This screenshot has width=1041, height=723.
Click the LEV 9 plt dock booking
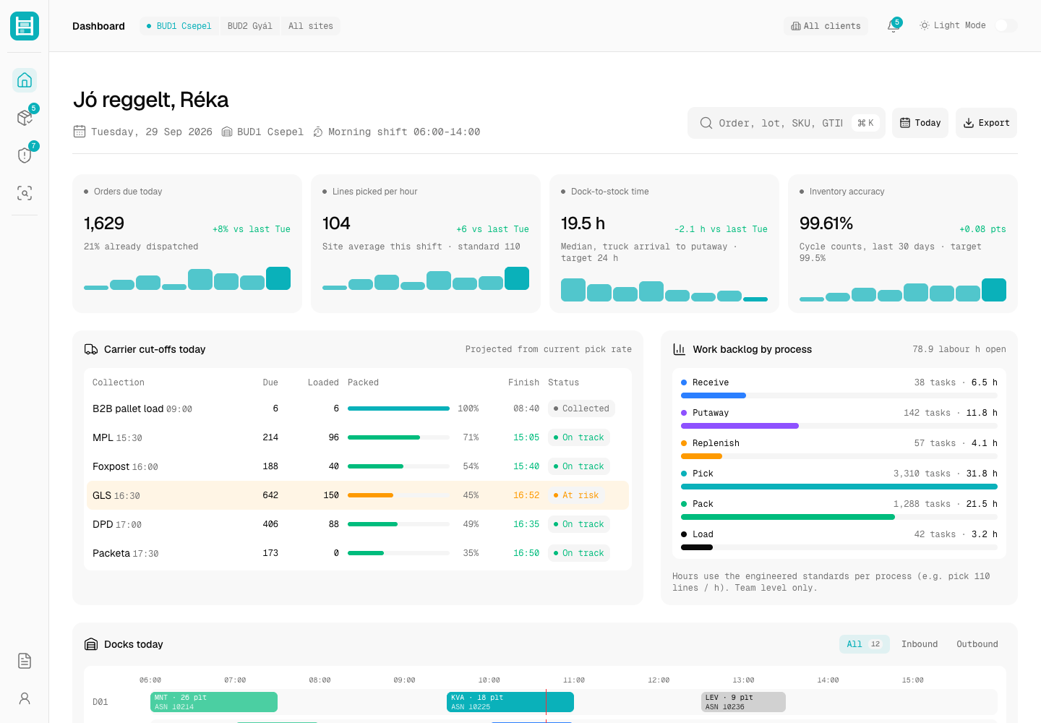click(x=743, y=702)
